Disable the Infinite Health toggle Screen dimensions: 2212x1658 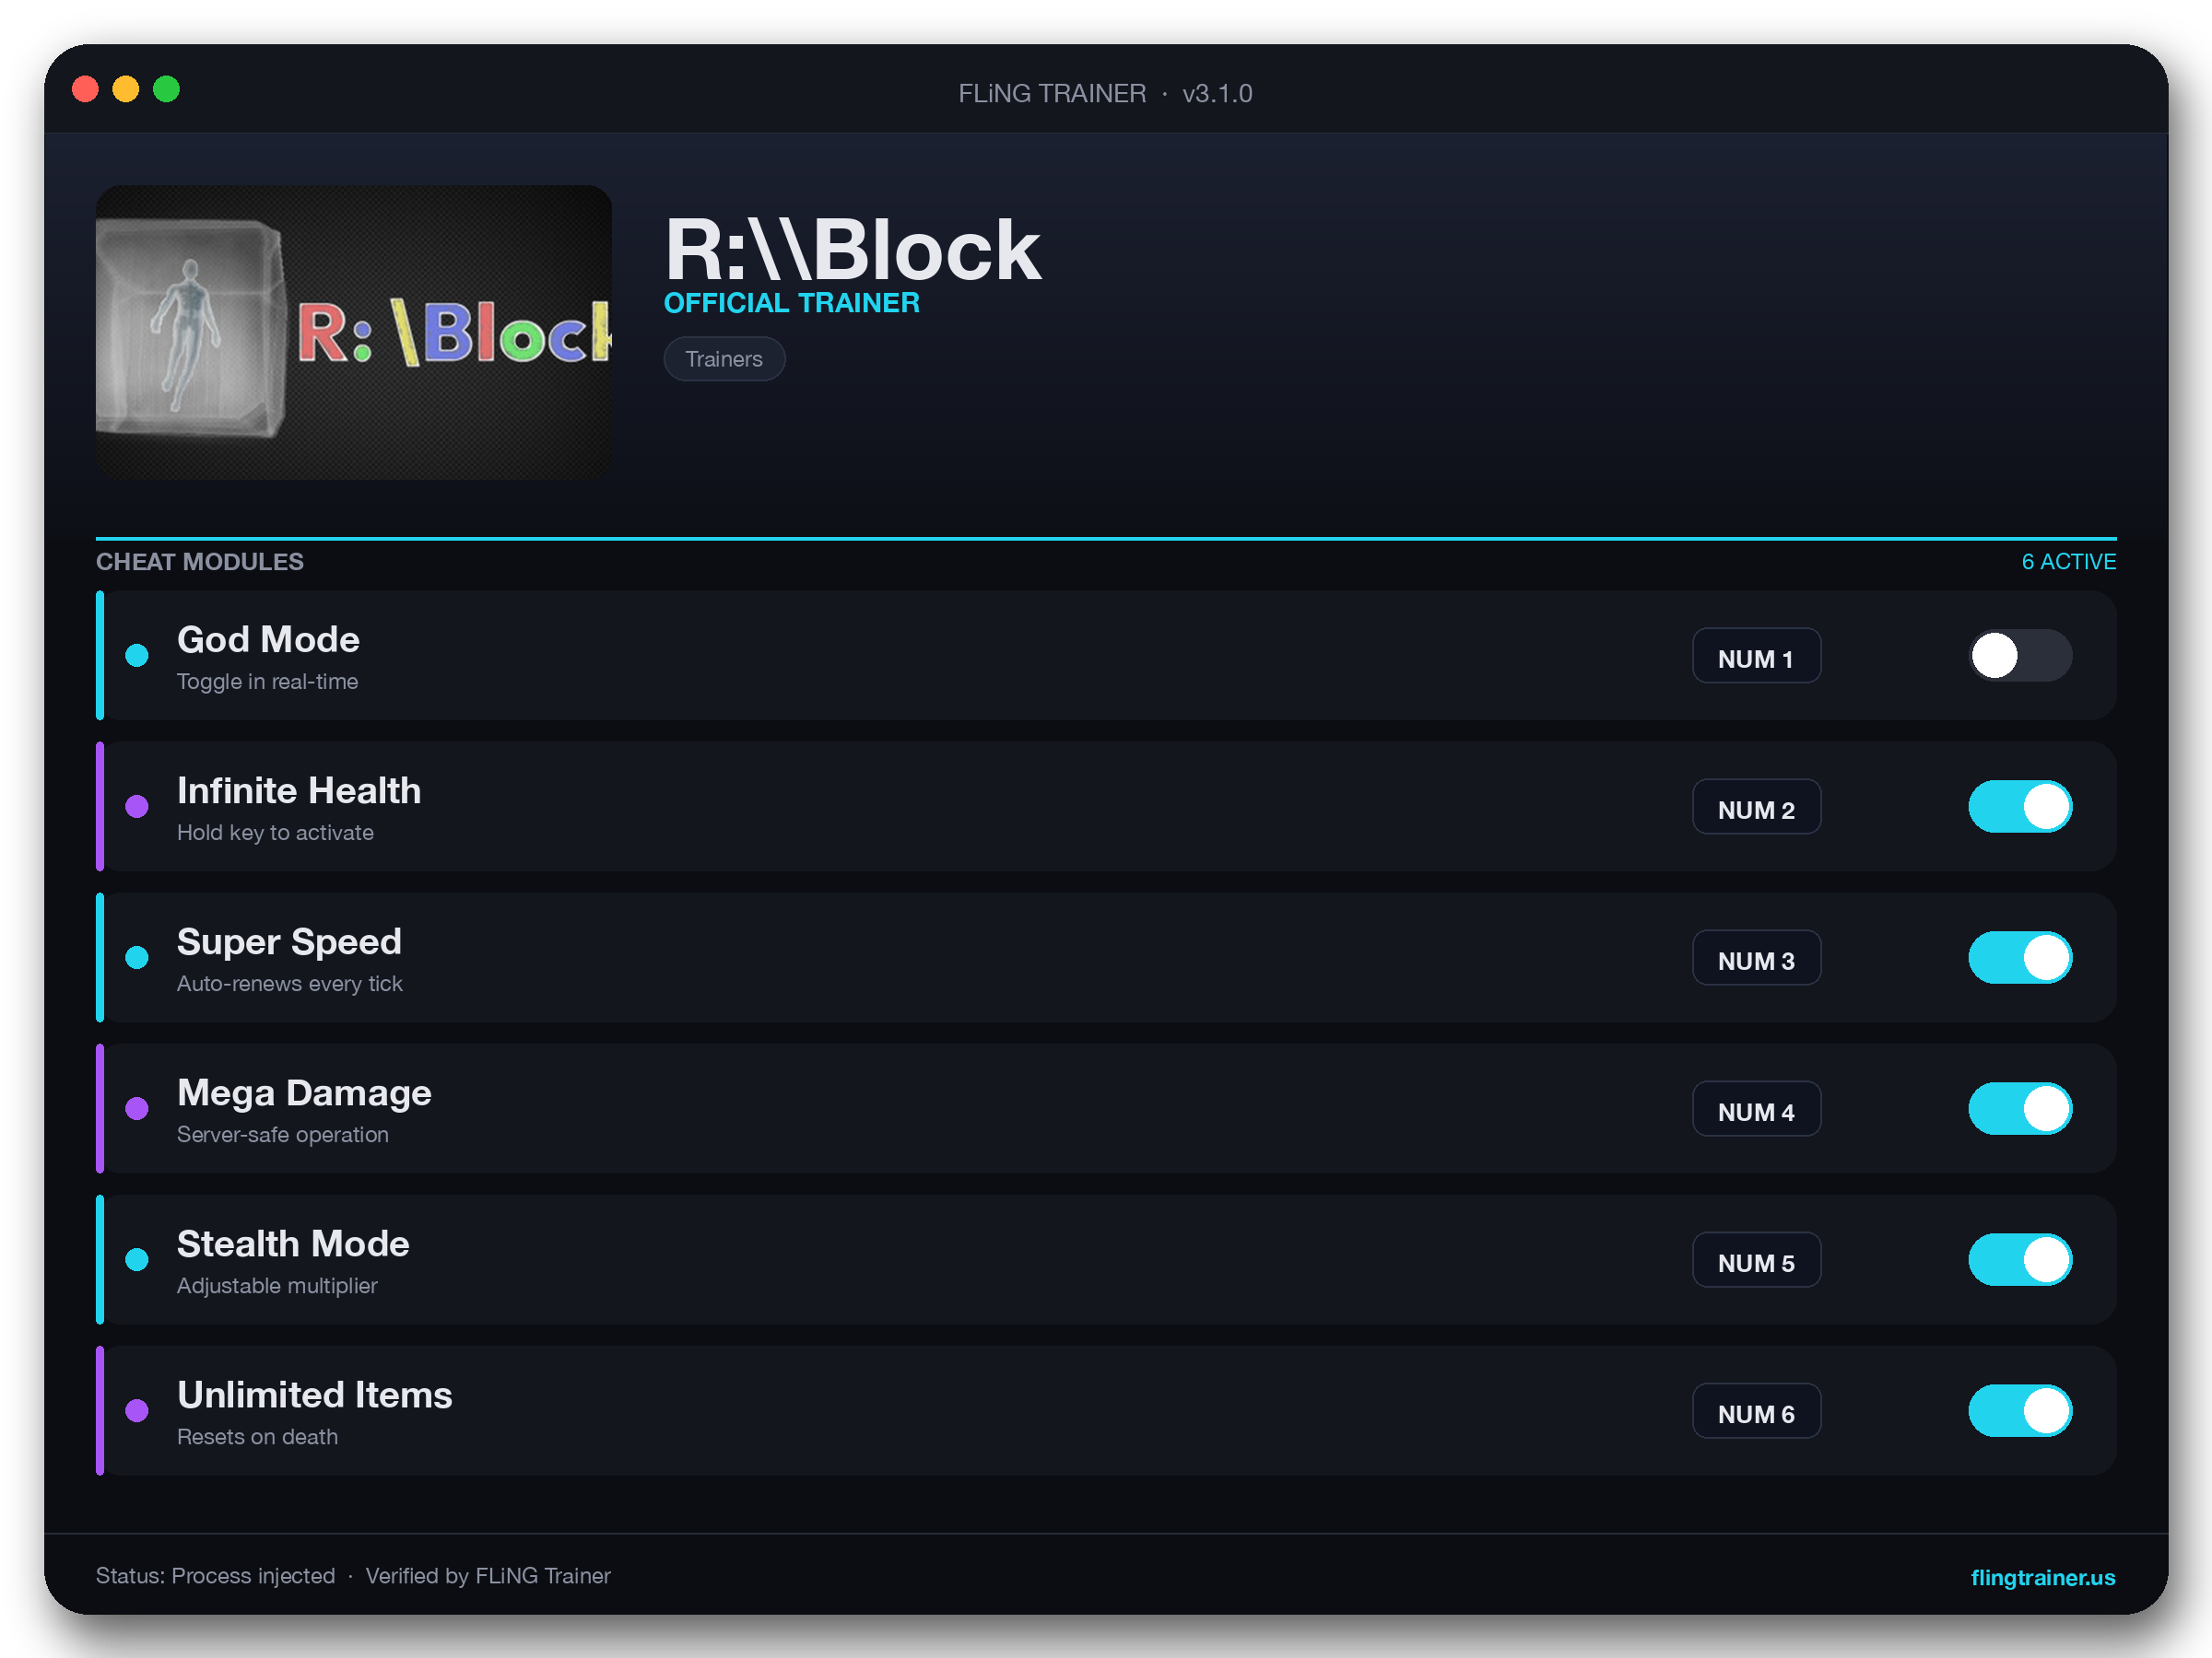tap(2020, 807)
